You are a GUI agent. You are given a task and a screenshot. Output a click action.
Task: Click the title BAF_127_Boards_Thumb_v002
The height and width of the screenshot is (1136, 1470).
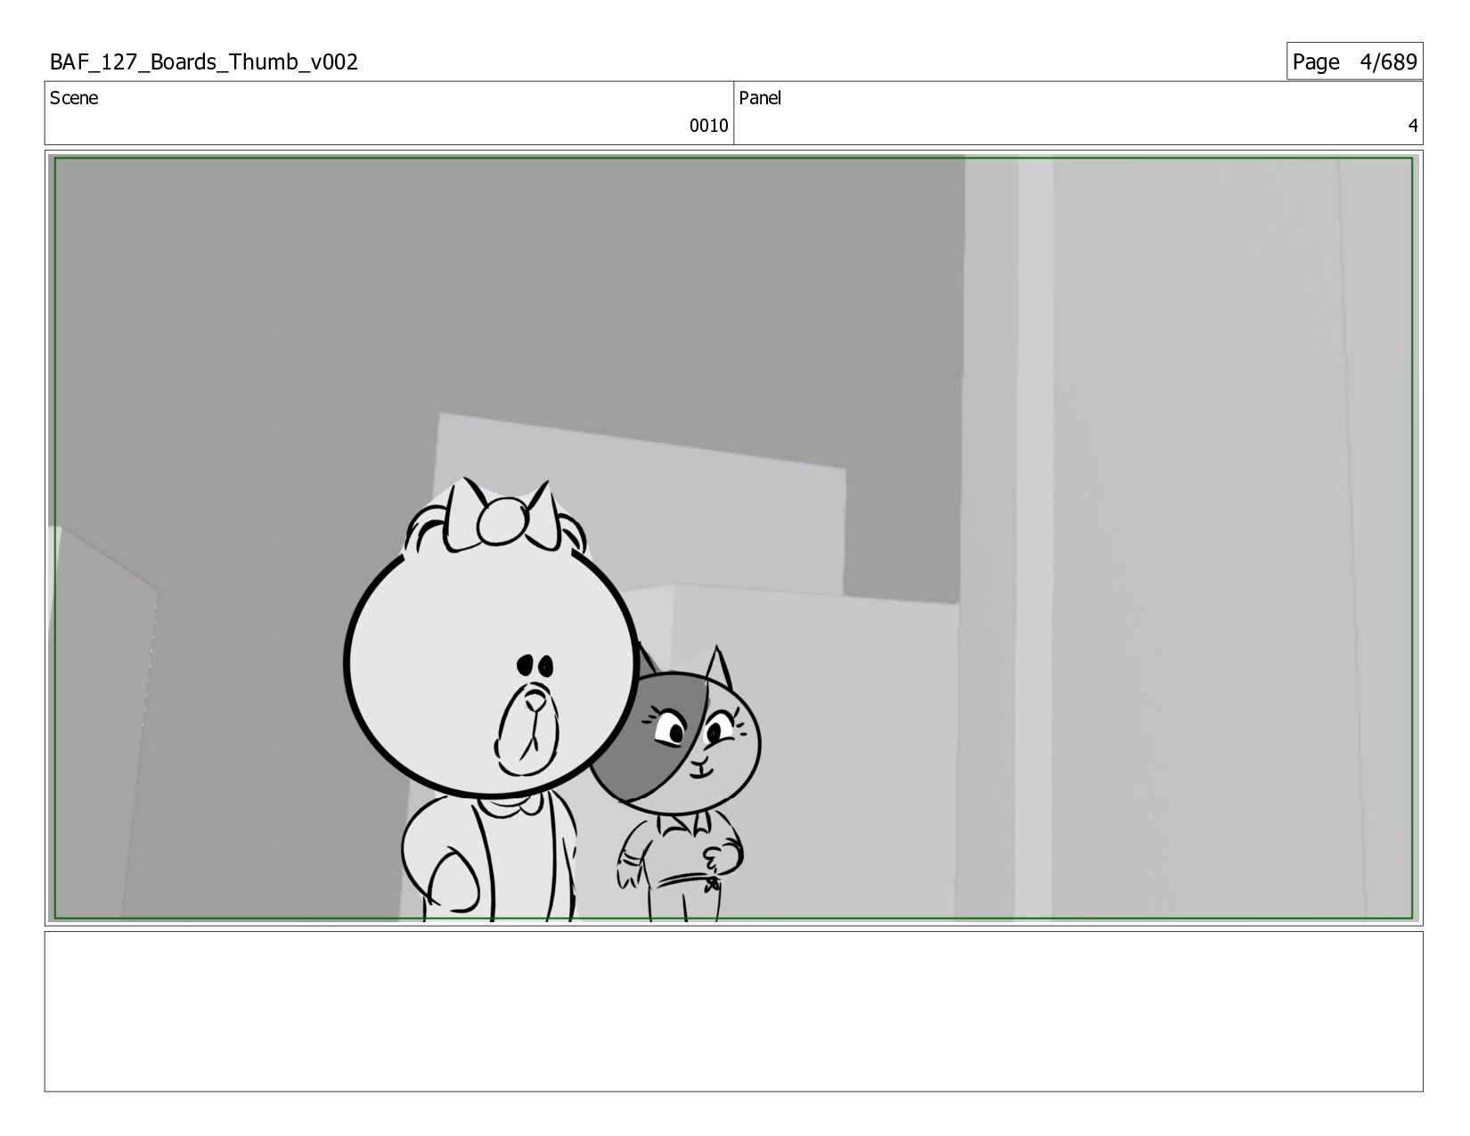pos(204,62)
